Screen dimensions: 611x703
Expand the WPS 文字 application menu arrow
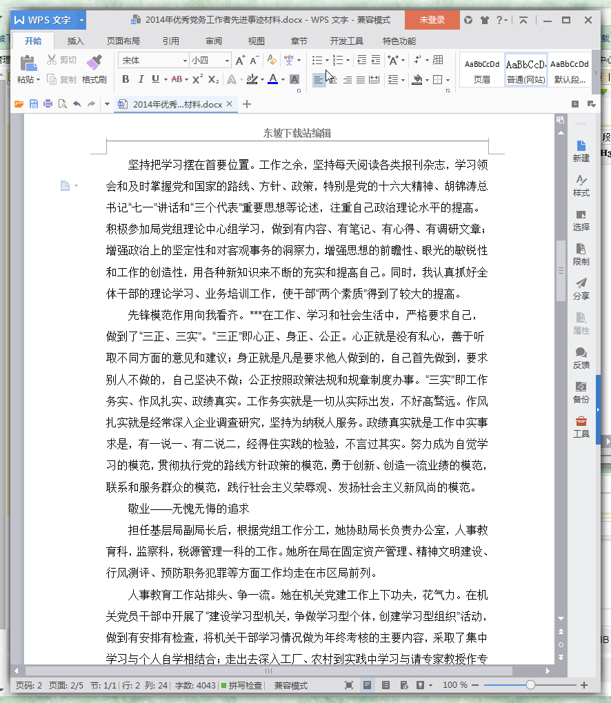pos(82,20)
